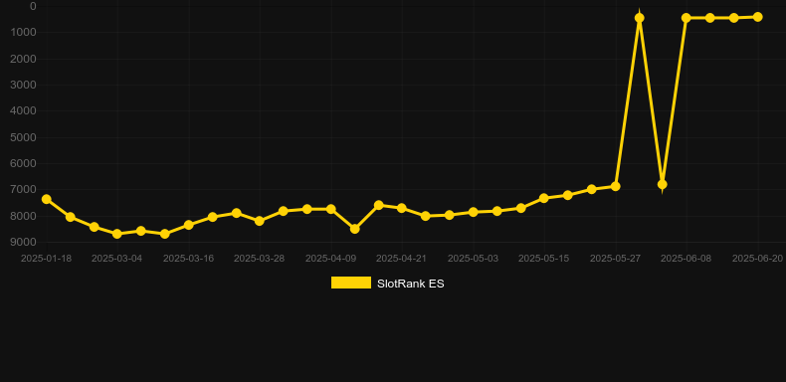The image size is (786, 382).
Task: Click the 3000 y-axis label
Action: coord(24,85)
